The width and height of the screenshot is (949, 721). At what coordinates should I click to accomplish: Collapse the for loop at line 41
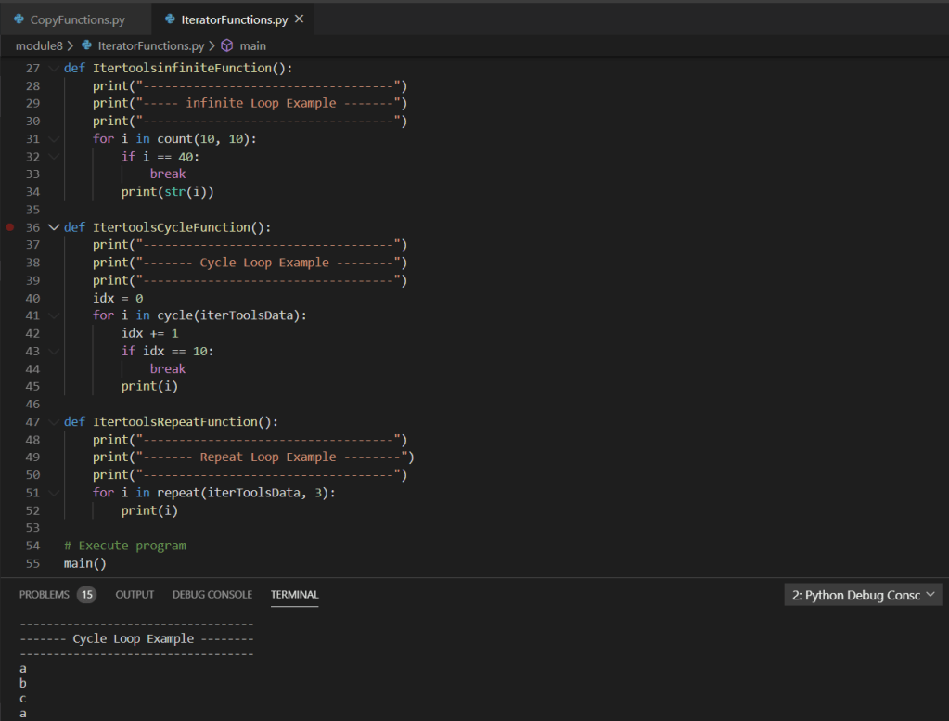click(53, 315)
